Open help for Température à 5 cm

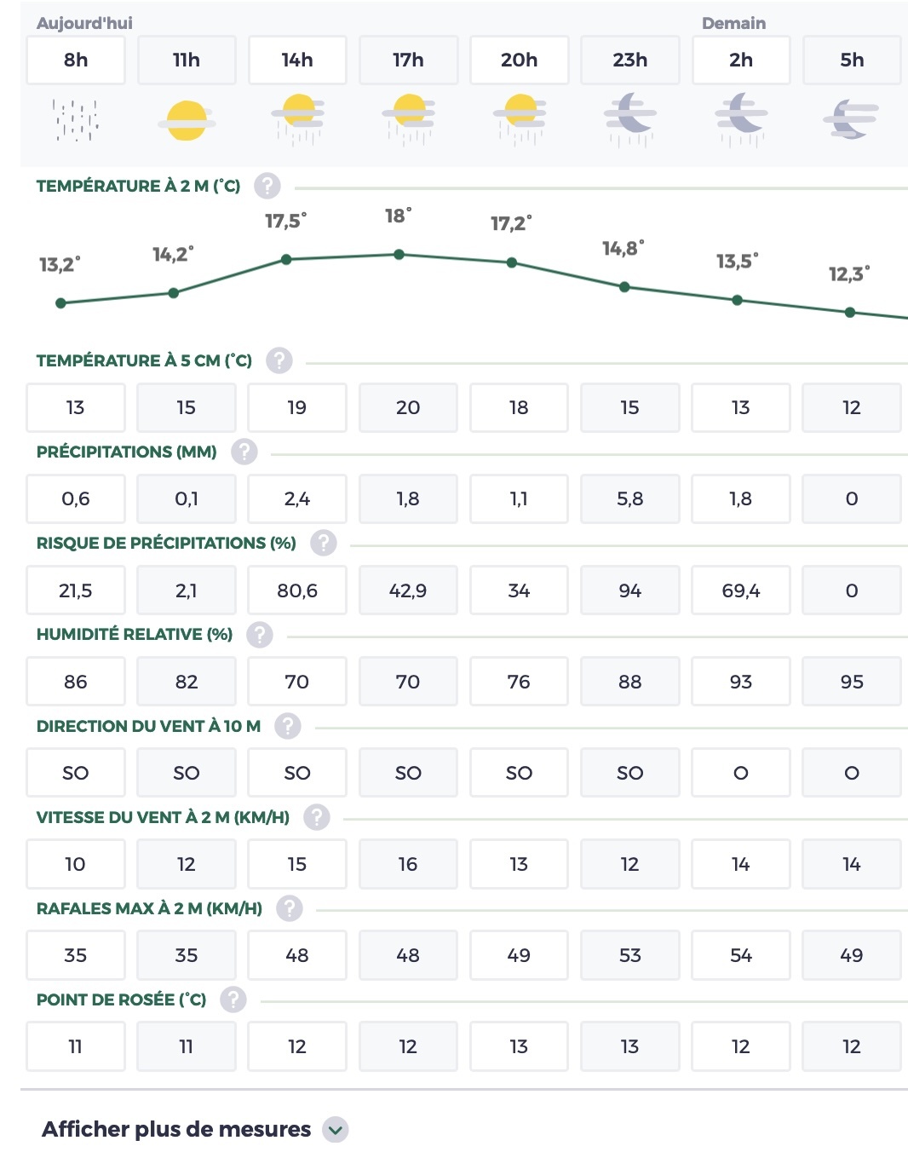[279, 360]
